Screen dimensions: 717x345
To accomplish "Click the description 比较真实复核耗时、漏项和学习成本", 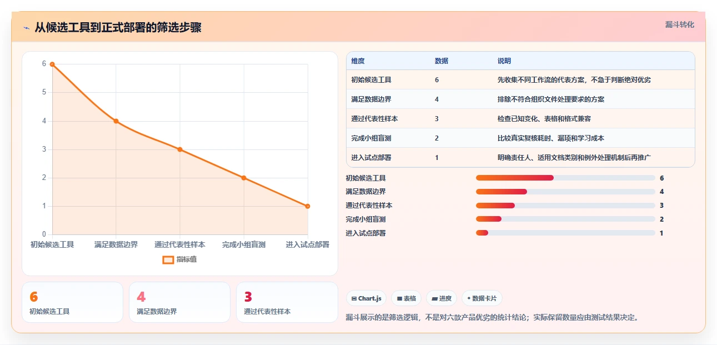I will point(551,138).
